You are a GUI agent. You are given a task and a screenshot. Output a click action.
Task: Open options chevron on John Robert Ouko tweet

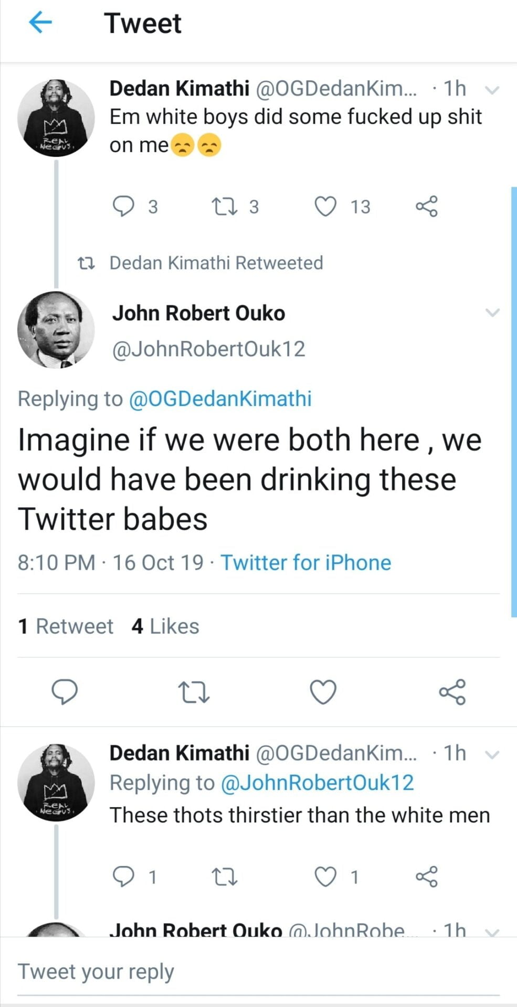coord(492,313)
